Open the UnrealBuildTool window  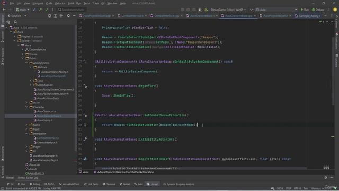coord(69,184)
